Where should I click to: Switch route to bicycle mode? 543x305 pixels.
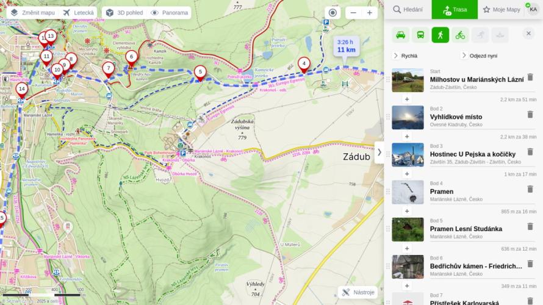tap(460, 35)
